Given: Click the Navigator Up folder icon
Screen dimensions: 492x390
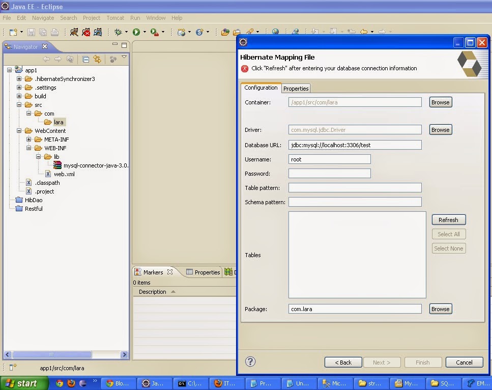Looking at the screenshot, I should (x=70, y=59).
